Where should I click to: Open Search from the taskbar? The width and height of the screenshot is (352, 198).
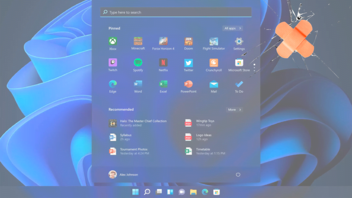pyautogui.click(x=147, y=192)
